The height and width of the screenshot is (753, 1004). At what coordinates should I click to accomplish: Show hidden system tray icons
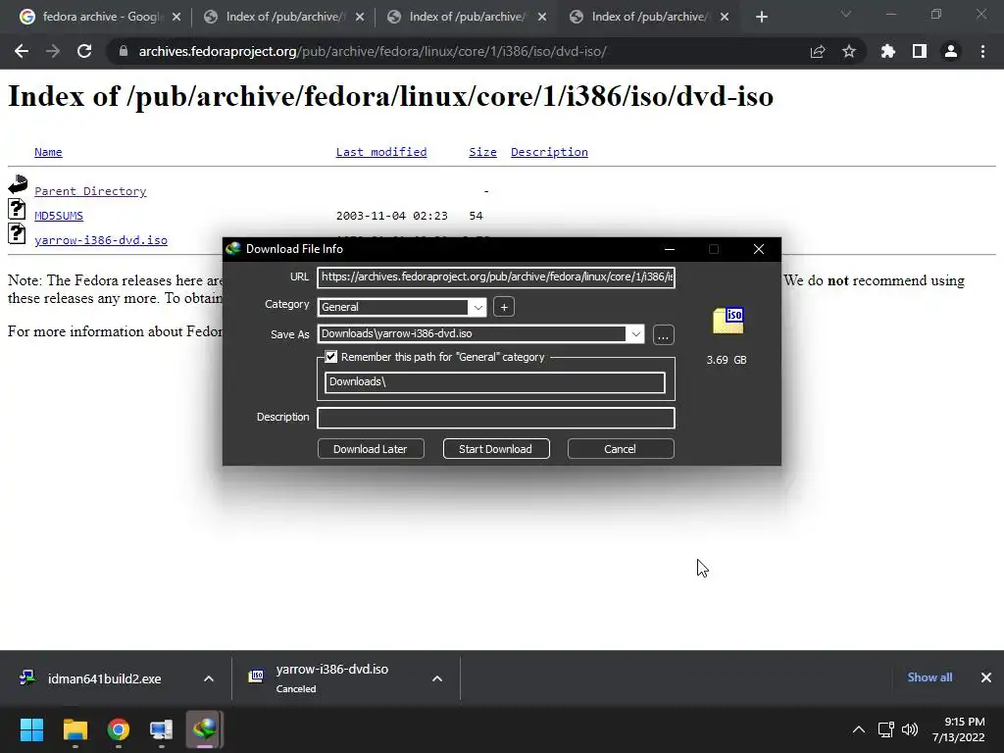tap(859, 729)
